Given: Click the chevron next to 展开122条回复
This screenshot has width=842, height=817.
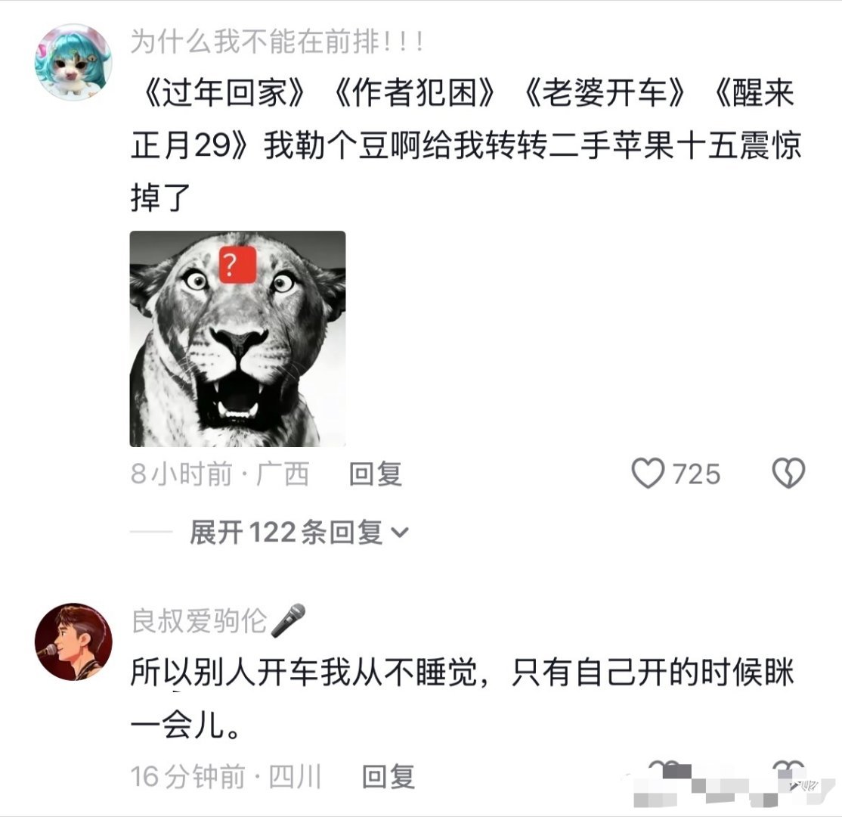Looking at the screenshot, I should click(400, 533).
